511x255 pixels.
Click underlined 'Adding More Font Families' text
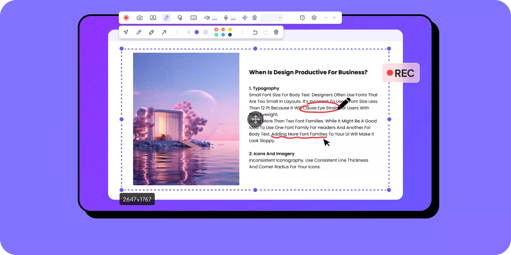[x=299, y=134]
